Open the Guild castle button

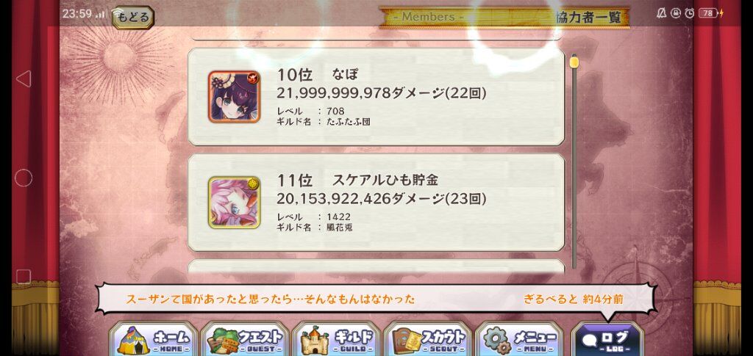(336, 339)
